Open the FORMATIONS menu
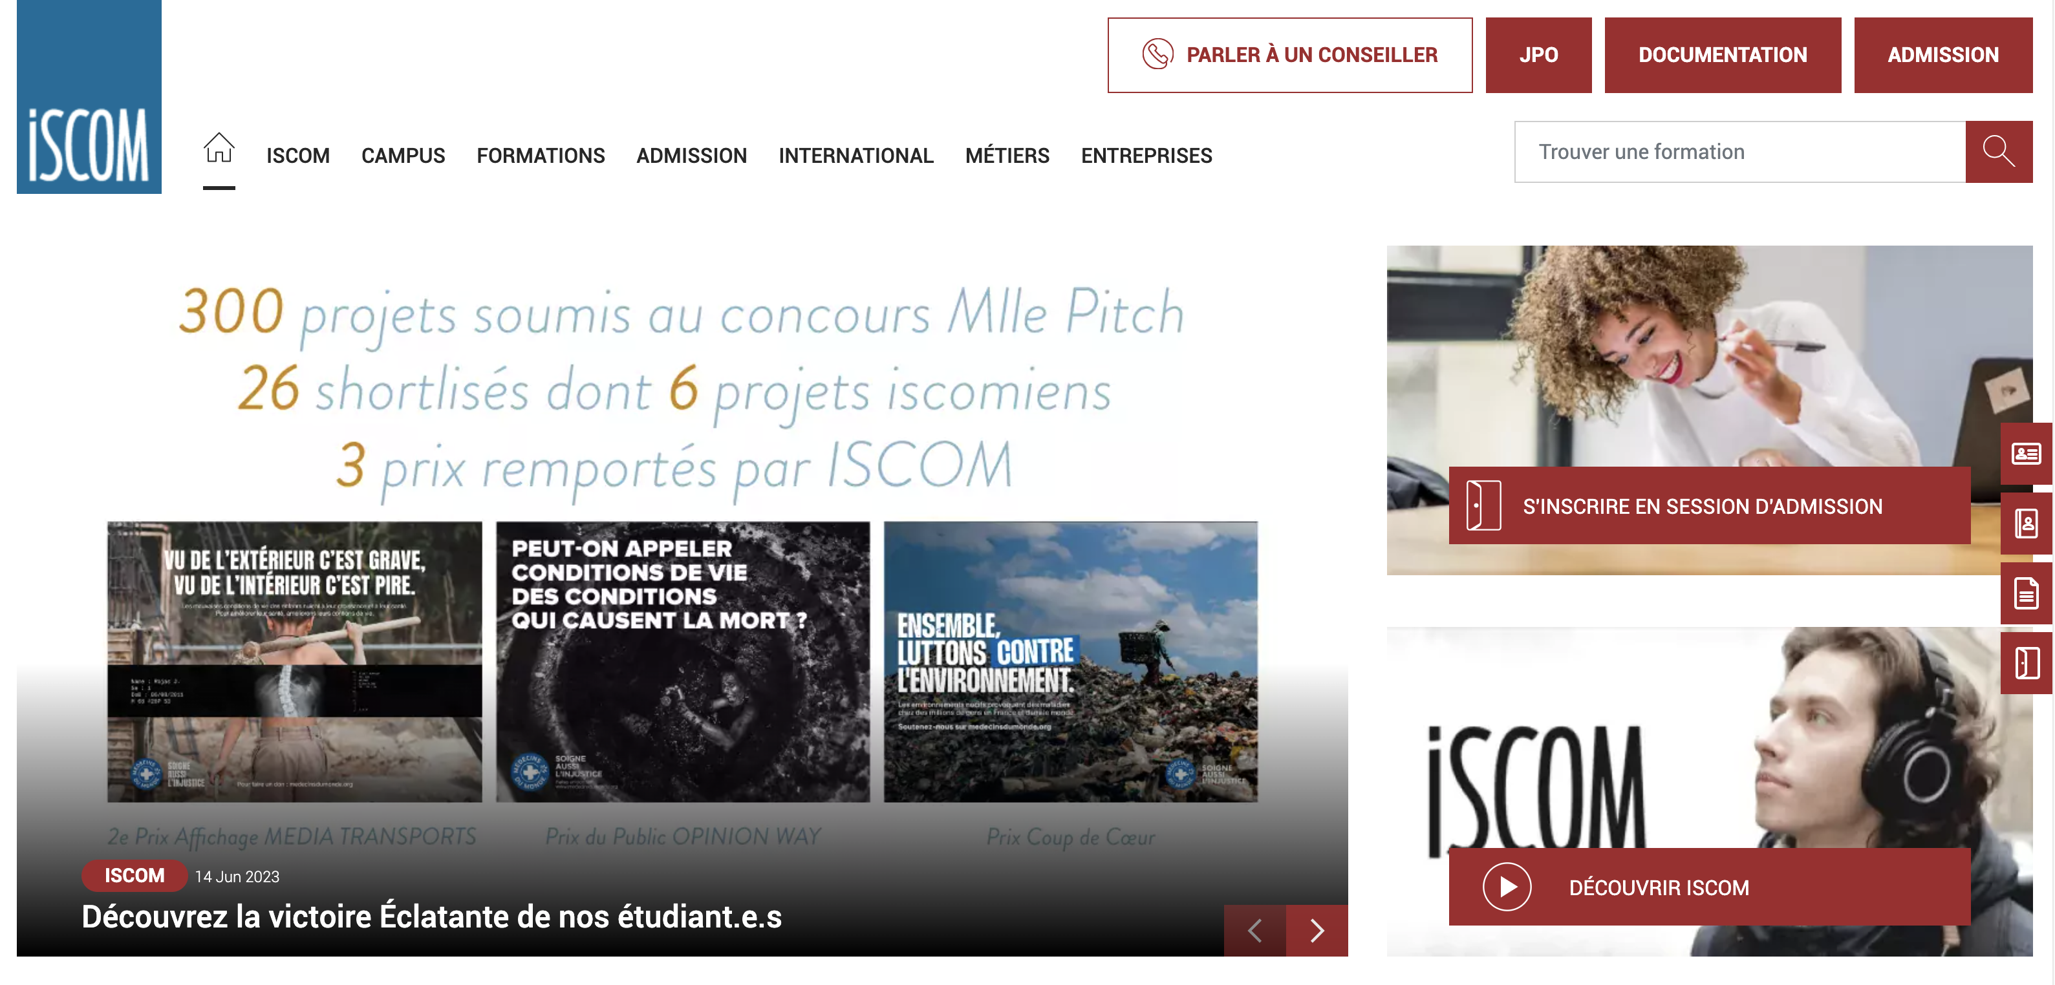The width and height of the screenshot is (2055, 985). coord(541,156)
